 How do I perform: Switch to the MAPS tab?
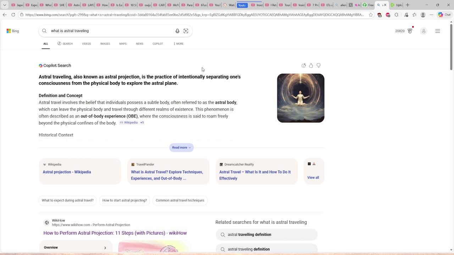click(x=123, y=44)
